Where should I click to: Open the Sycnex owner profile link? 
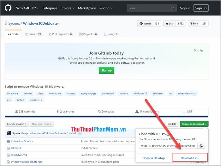[14, 23]
